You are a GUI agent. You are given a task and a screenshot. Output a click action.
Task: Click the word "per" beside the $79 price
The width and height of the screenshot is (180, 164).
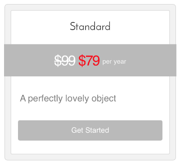[x=107, y=62]
